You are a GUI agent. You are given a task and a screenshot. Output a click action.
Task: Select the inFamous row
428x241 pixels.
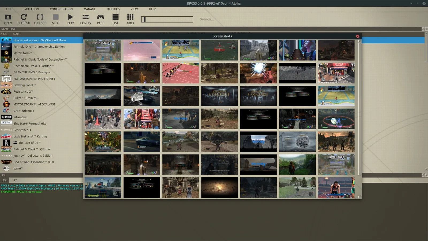click(41, 117)
